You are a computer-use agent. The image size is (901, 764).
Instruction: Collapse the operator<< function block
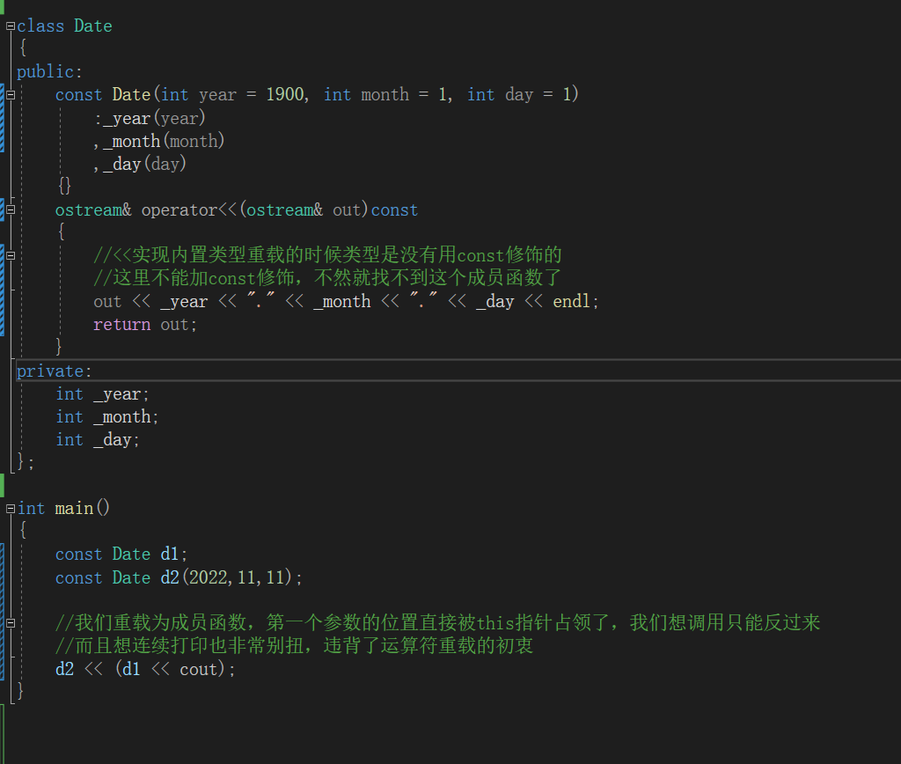click(11, 209)
